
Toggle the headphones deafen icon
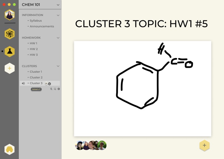pyautogui.click(x=55, y=89)
